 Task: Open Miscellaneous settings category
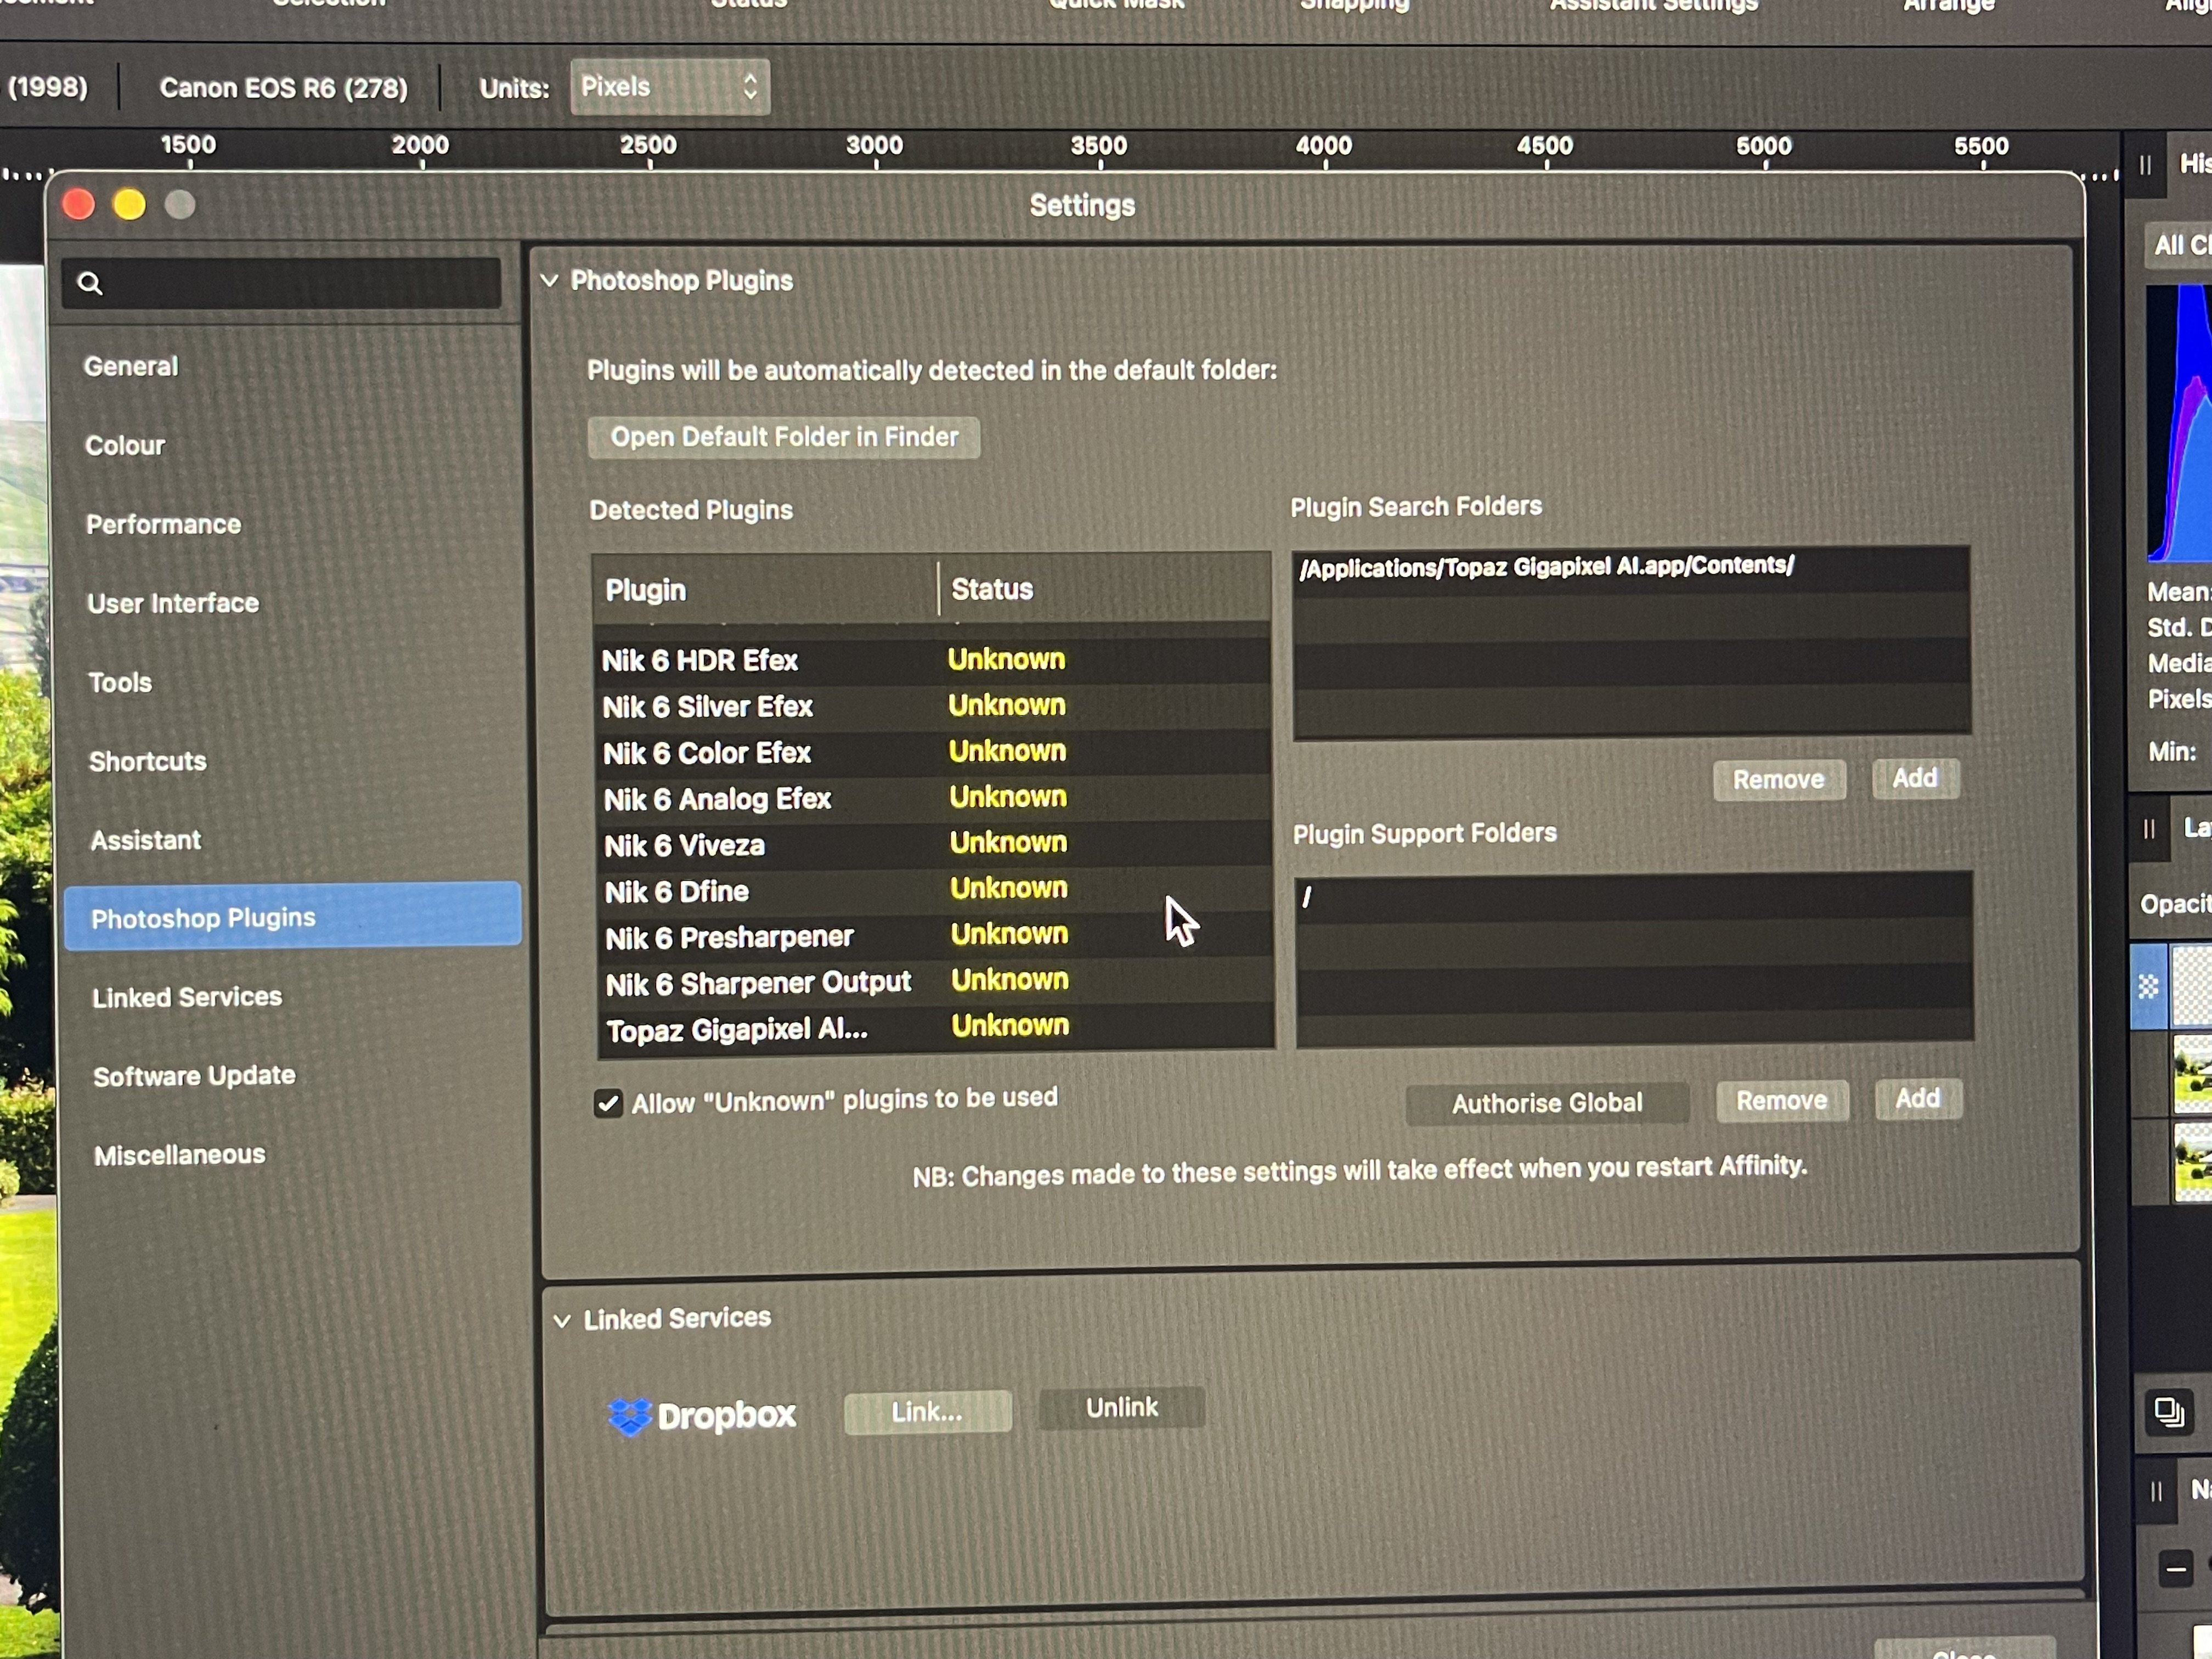[180, 1156]
